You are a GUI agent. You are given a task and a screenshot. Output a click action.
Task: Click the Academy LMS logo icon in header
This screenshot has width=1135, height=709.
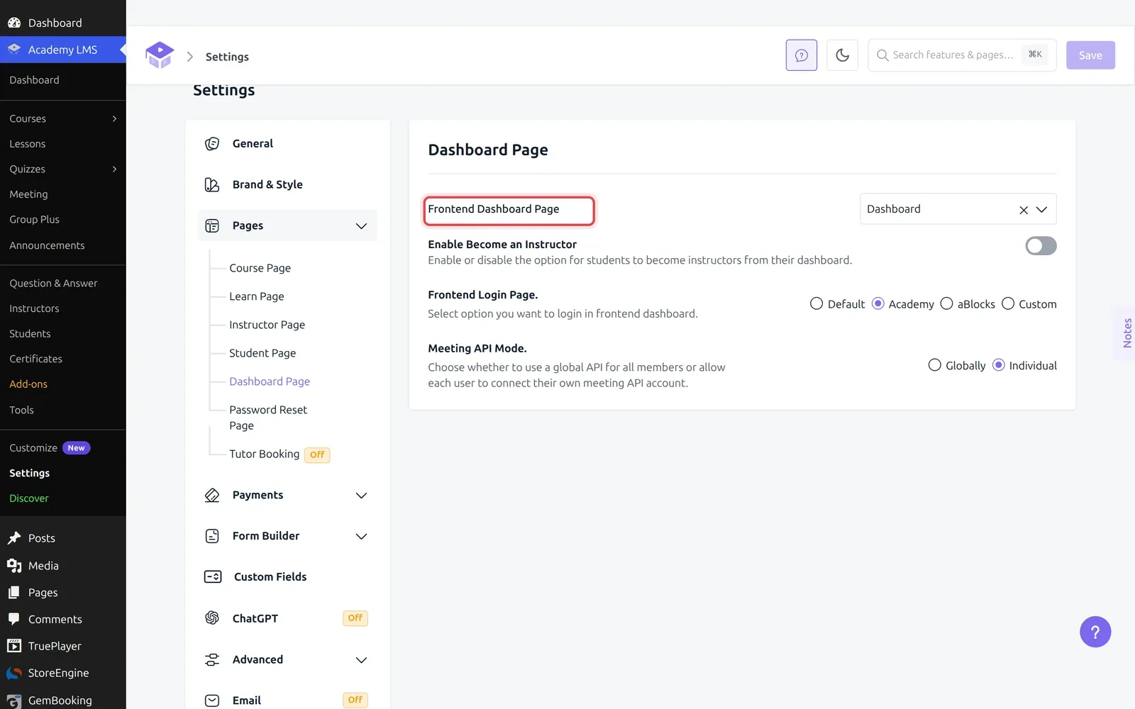160,55
